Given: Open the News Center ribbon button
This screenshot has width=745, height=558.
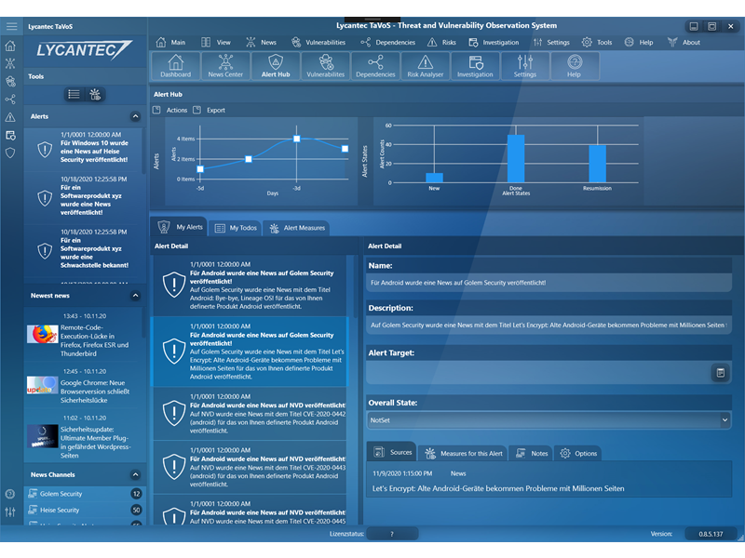Looking at the screenshot, I should click(x=225, y=66).
